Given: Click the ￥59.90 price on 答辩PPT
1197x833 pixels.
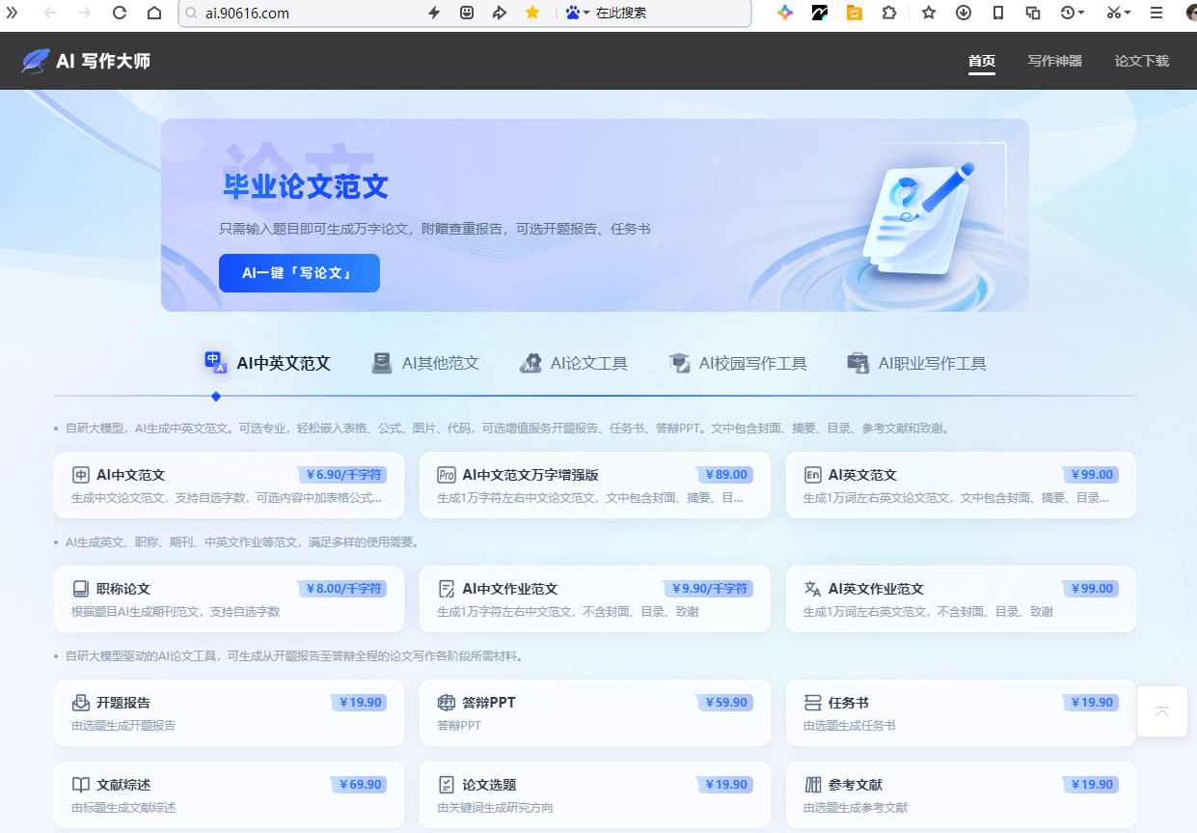Looking at the screenshot, I should click(x=724, y=703).
